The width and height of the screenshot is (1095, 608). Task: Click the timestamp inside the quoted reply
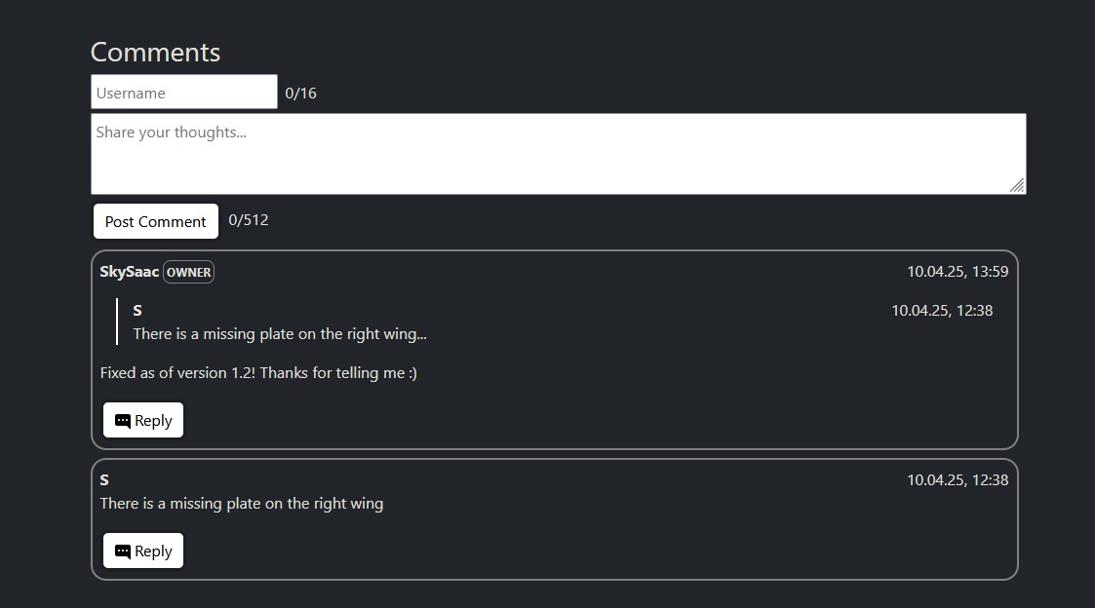coord(942,310)
